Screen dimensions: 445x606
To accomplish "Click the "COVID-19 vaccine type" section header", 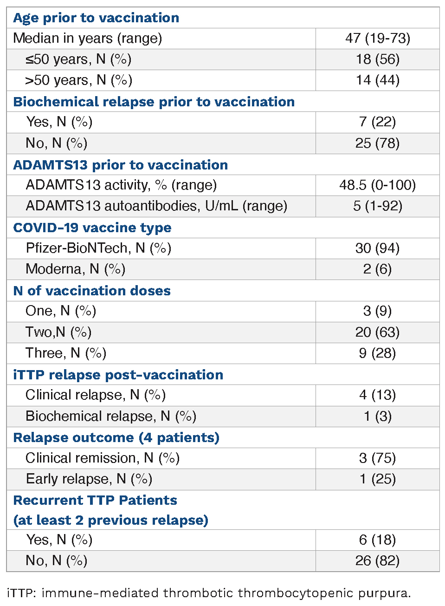I will (x=92, y=228).
